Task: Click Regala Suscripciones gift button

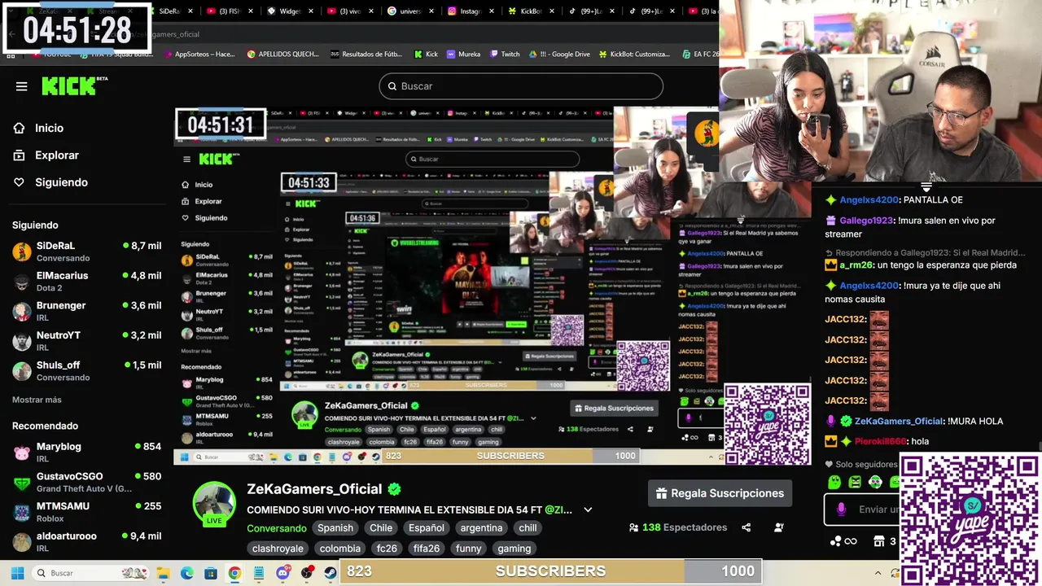Action: pos(720,493)
